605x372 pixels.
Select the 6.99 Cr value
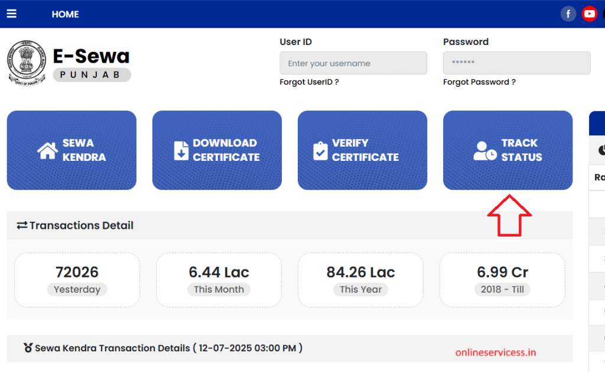coord(502,272)
